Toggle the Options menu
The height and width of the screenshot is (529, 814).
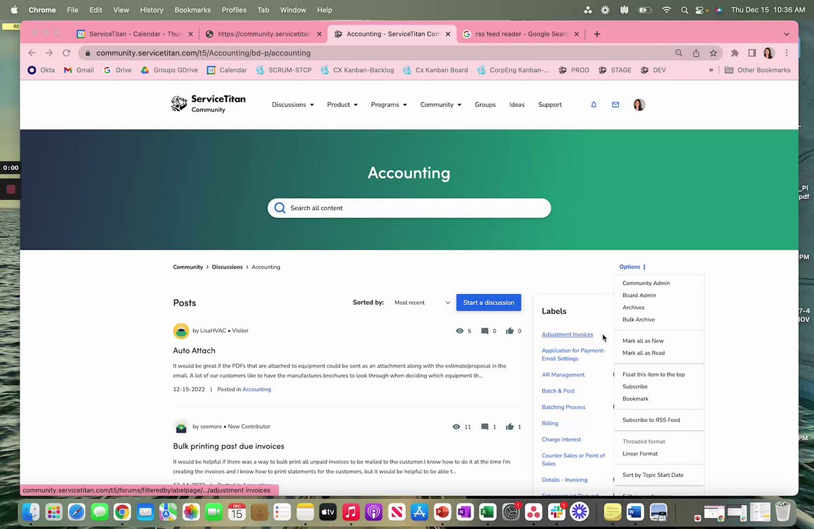[633, 267]
